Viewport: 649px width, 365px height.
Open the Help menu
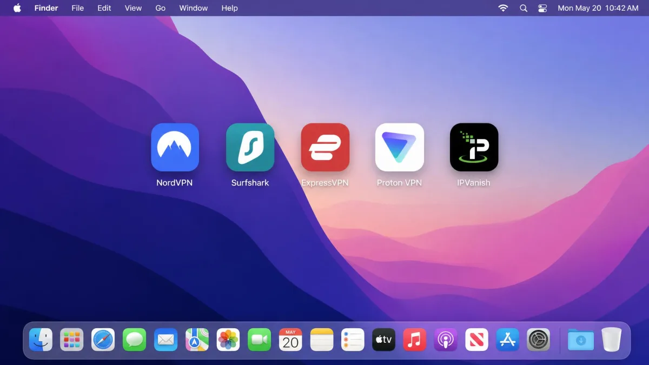coord(230,8)
